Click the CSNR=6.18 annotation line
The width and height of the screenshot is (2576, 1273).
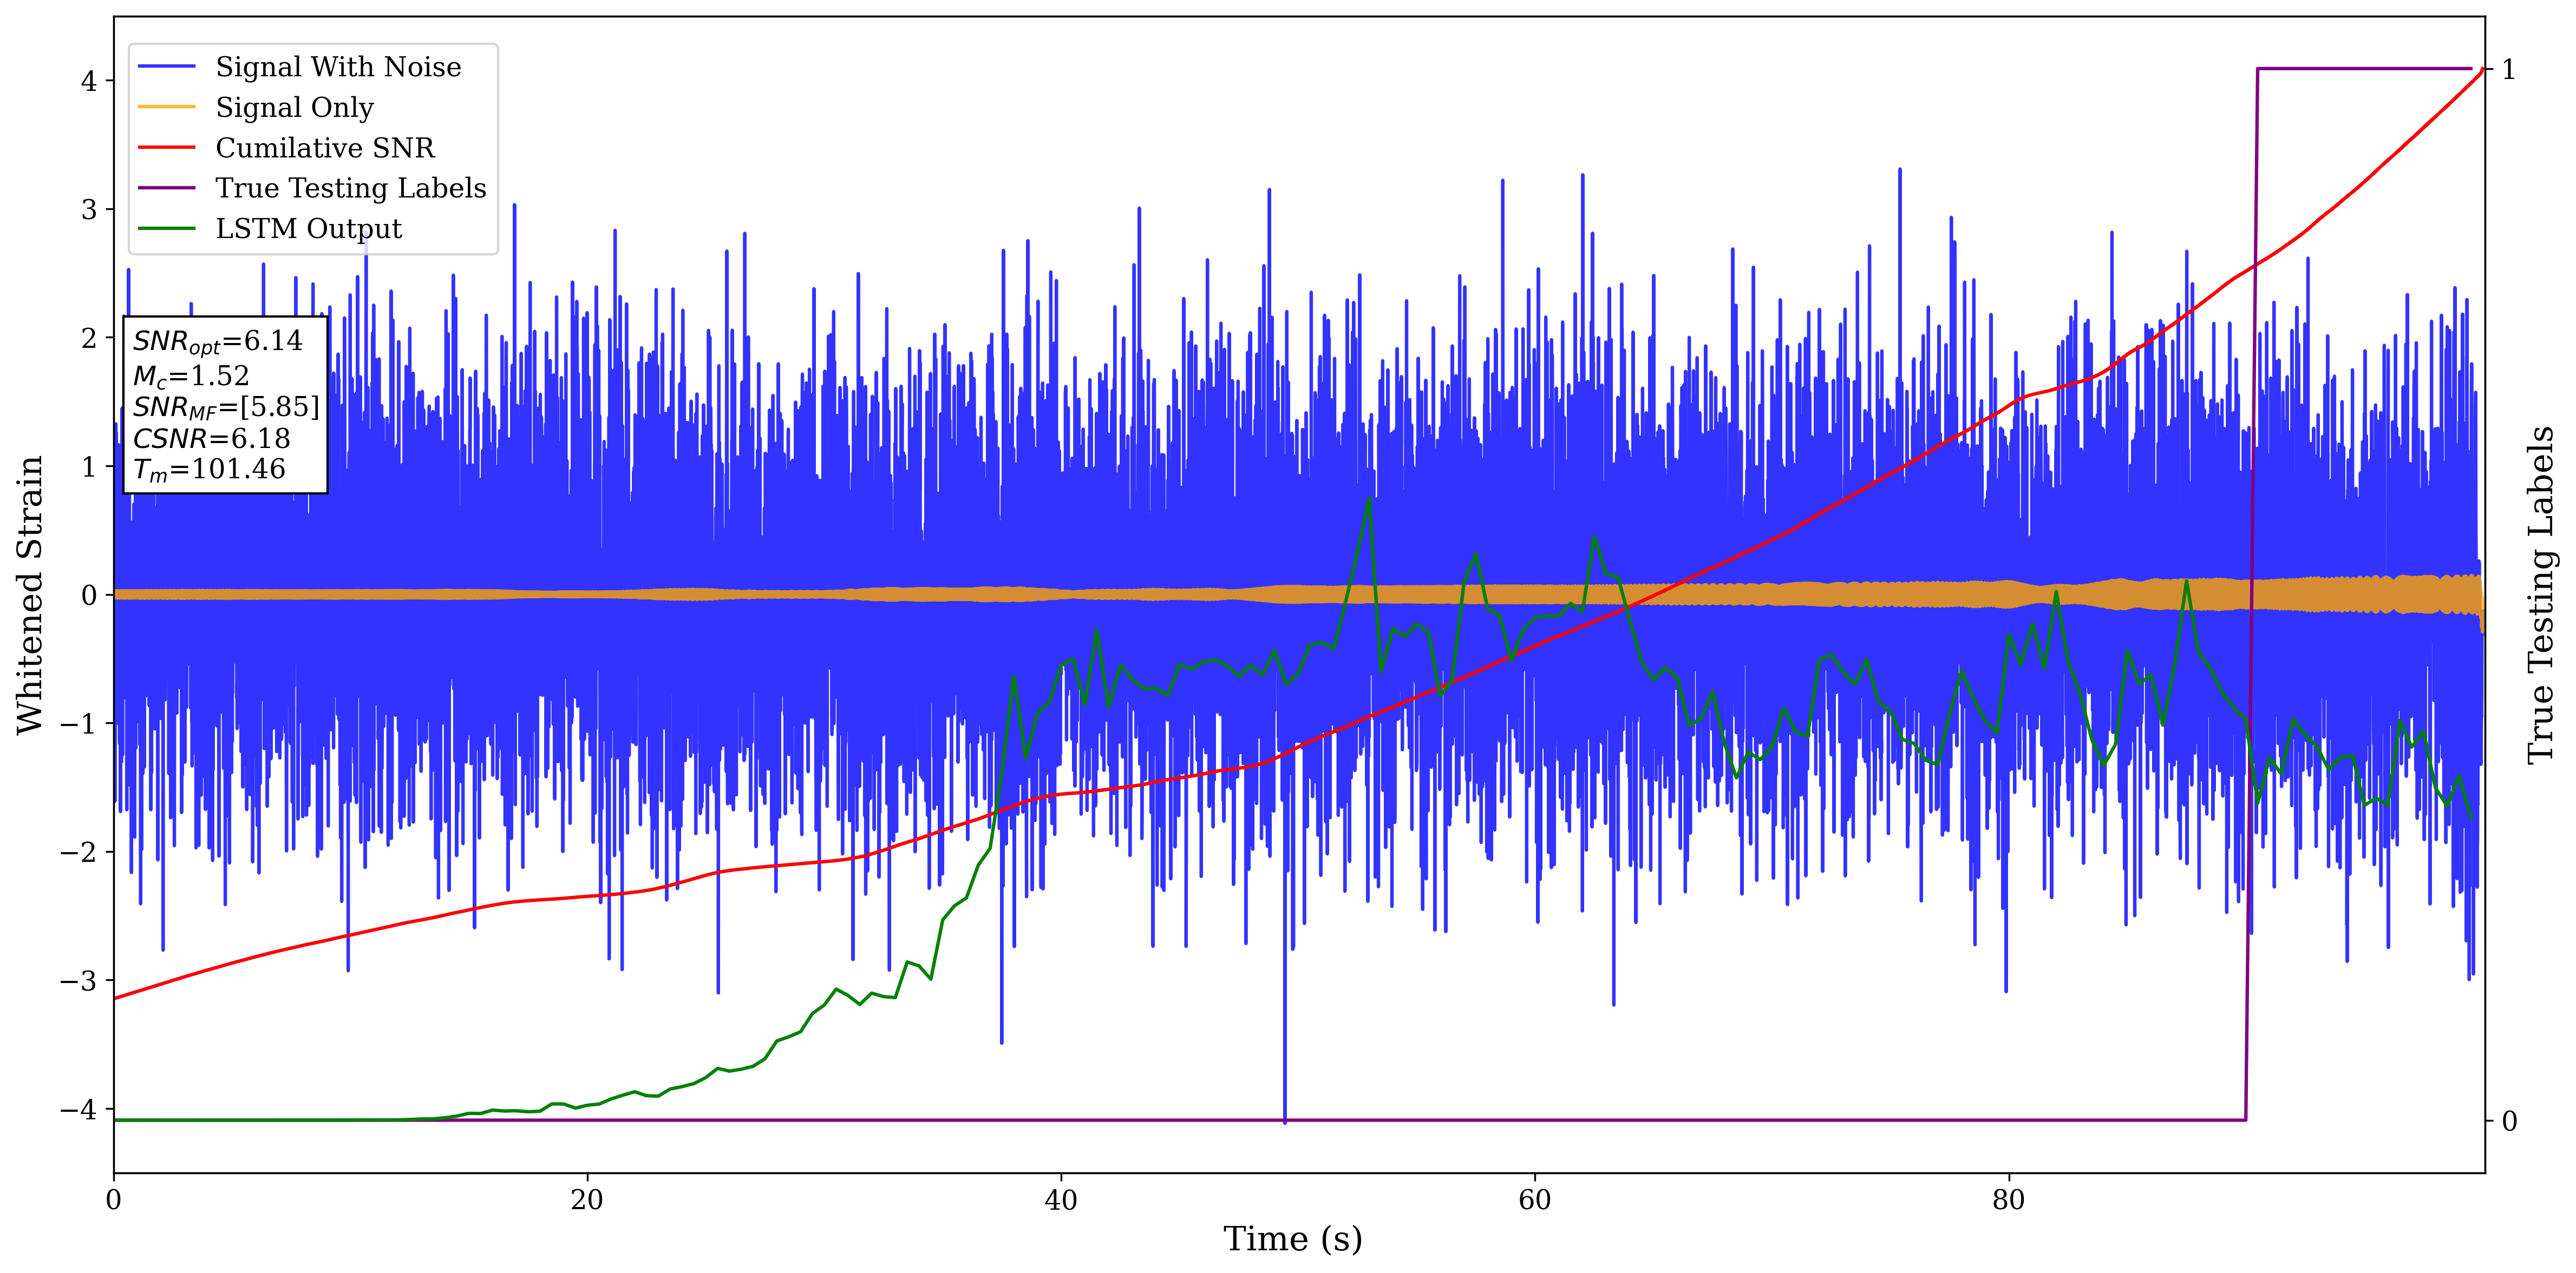(211, 439)
